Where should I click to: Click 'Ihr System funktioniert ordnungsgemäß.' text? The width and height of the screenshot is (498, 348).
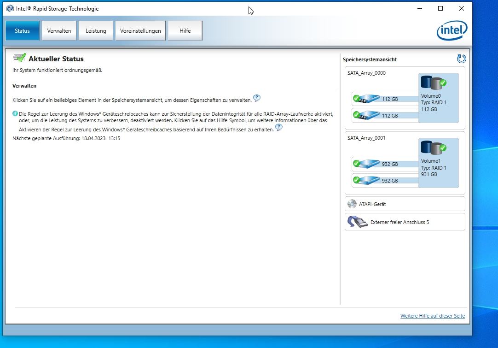pyautogui.click(x=57, y=70)
